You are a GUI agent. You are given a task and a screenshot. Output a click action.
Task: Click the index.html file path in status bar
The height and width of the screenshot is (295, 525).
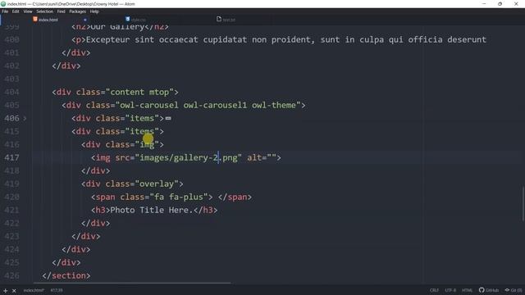34,290
